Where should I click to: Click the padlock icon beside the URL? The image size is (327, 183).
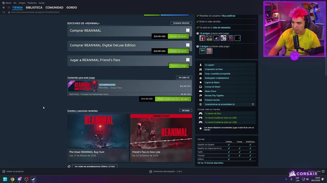(9, 12)
